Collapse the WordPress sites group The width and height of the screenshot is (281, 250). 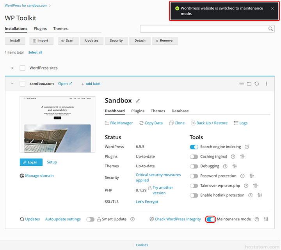tap(12, 68)
